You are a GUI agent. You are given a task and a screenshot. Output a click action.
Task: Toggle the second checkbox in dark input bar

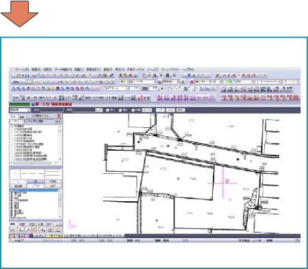(120, 110)
